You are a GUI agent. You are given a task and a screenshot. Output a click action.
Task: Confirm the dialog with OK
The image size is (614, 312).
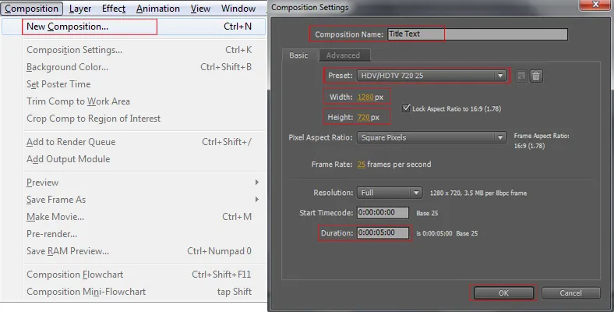[x=503, y=292]
